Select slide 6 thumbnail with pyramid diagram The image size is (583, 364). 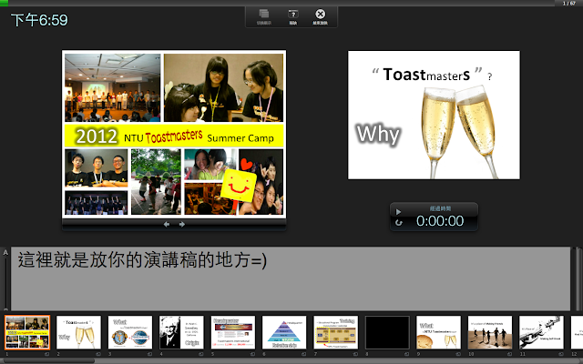[284, 332]
